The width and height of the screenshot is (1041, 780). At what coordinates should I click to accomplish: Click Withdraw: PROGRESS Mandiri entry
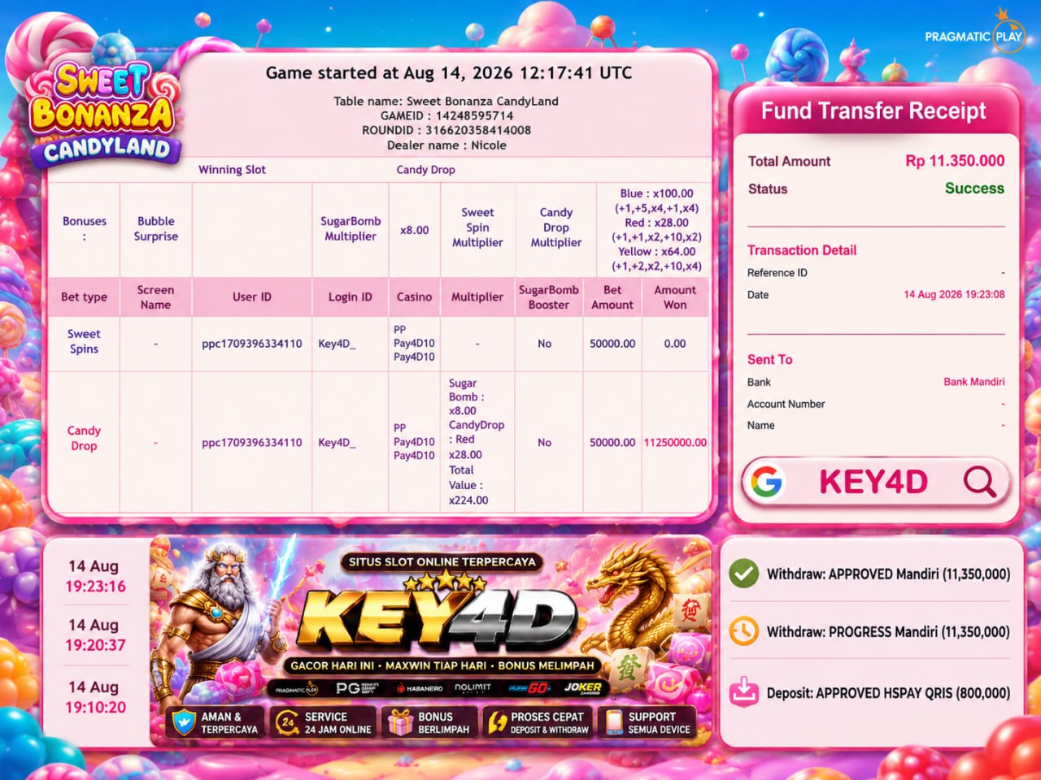[x=888, y=631]
